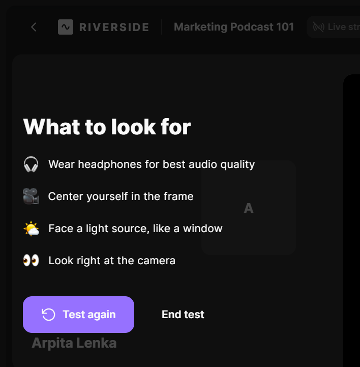Click the 'What to look for' heading

(x=107, y=127)
